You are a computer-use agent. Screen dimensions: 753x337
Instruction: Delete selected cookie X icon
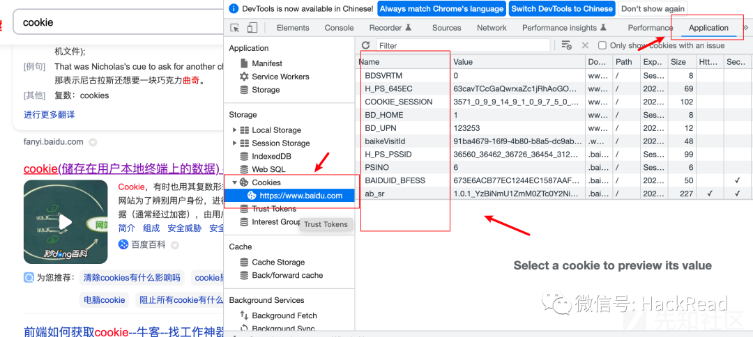[x=585, y=45]
